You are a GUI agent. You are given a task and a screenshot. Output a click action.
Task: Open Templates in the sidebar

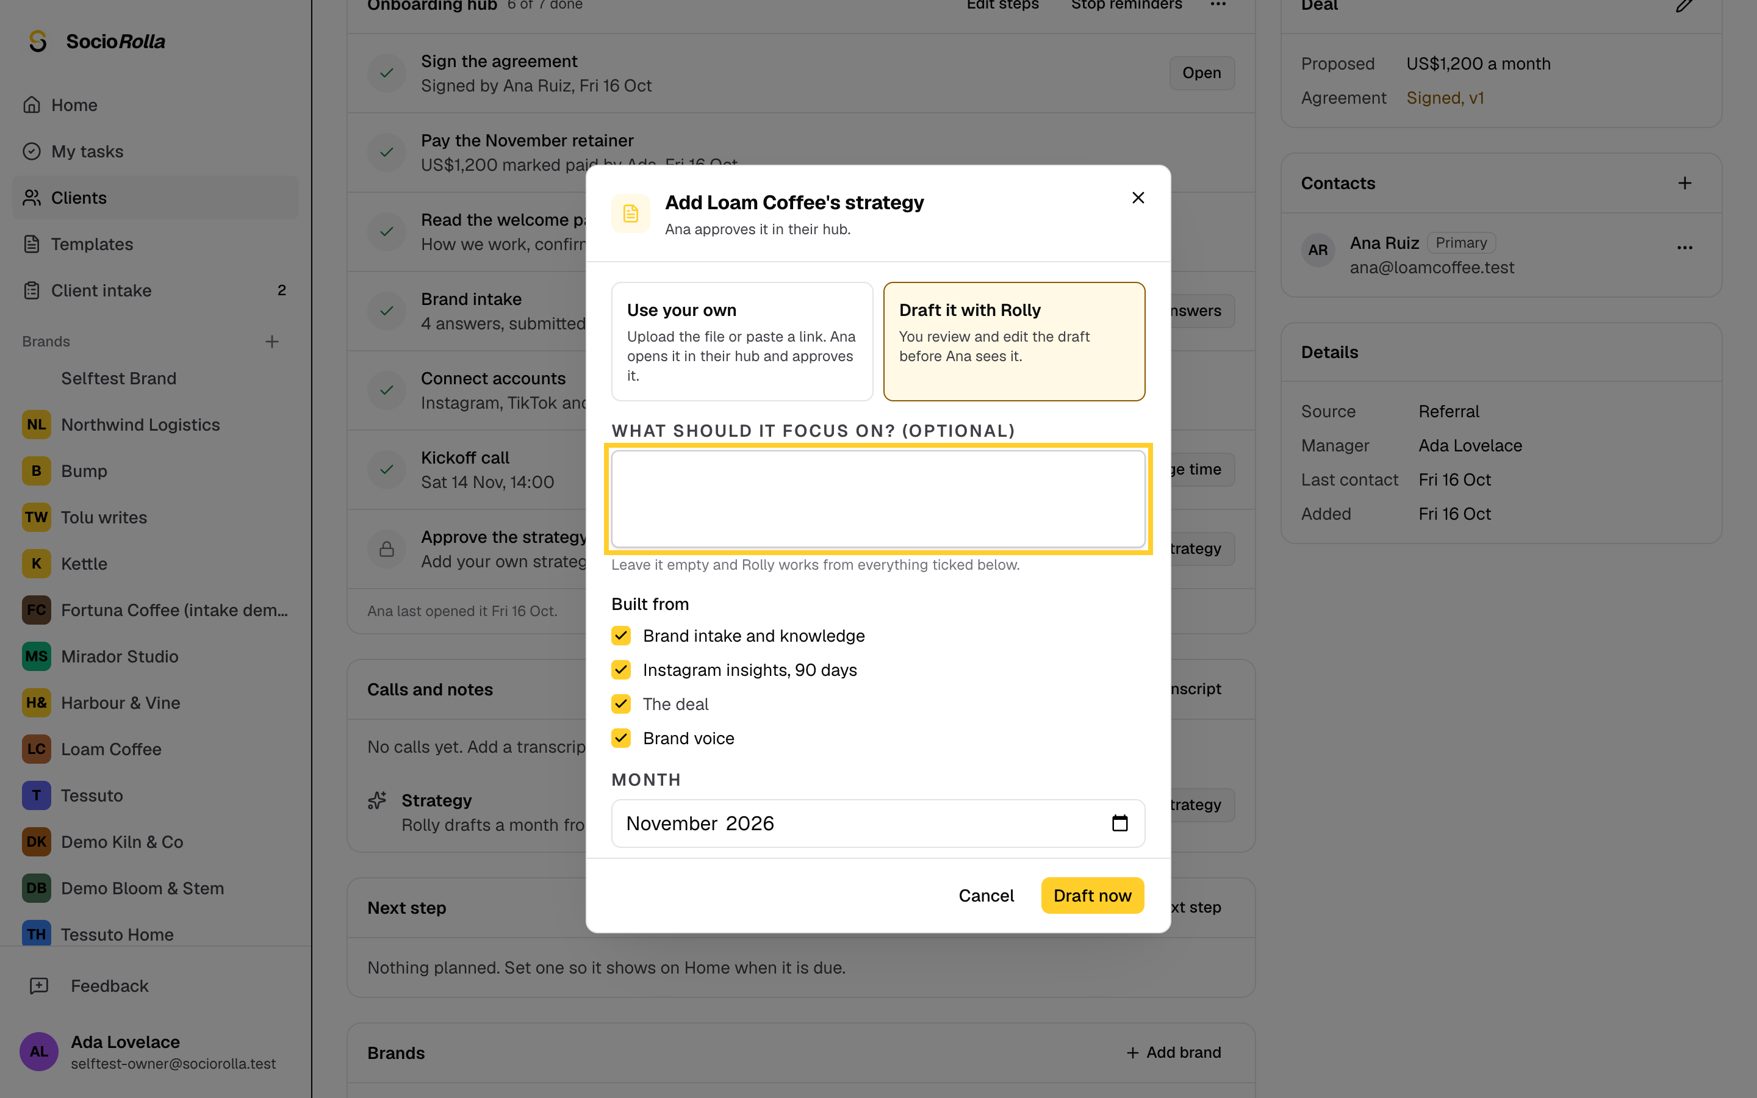(x=156, y=244)
